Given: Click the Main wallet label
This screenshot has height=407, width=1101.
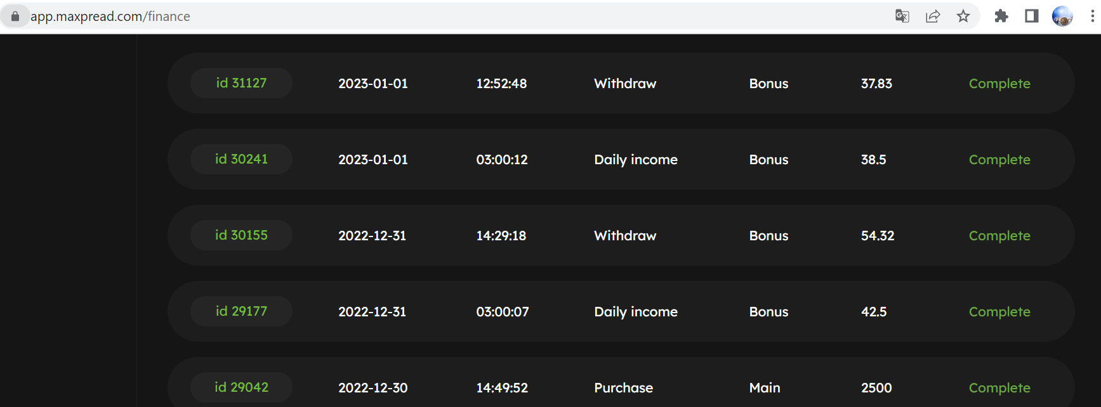Looking at the screenshot, I should point(765,388).
